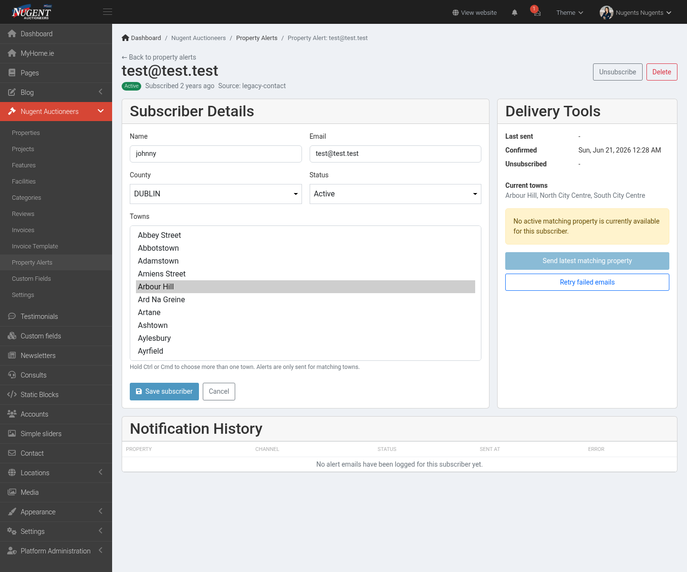Screen dimensions: 687x572
Task: Open the Invoice Template submenu item
Action: tap(56, 246)
